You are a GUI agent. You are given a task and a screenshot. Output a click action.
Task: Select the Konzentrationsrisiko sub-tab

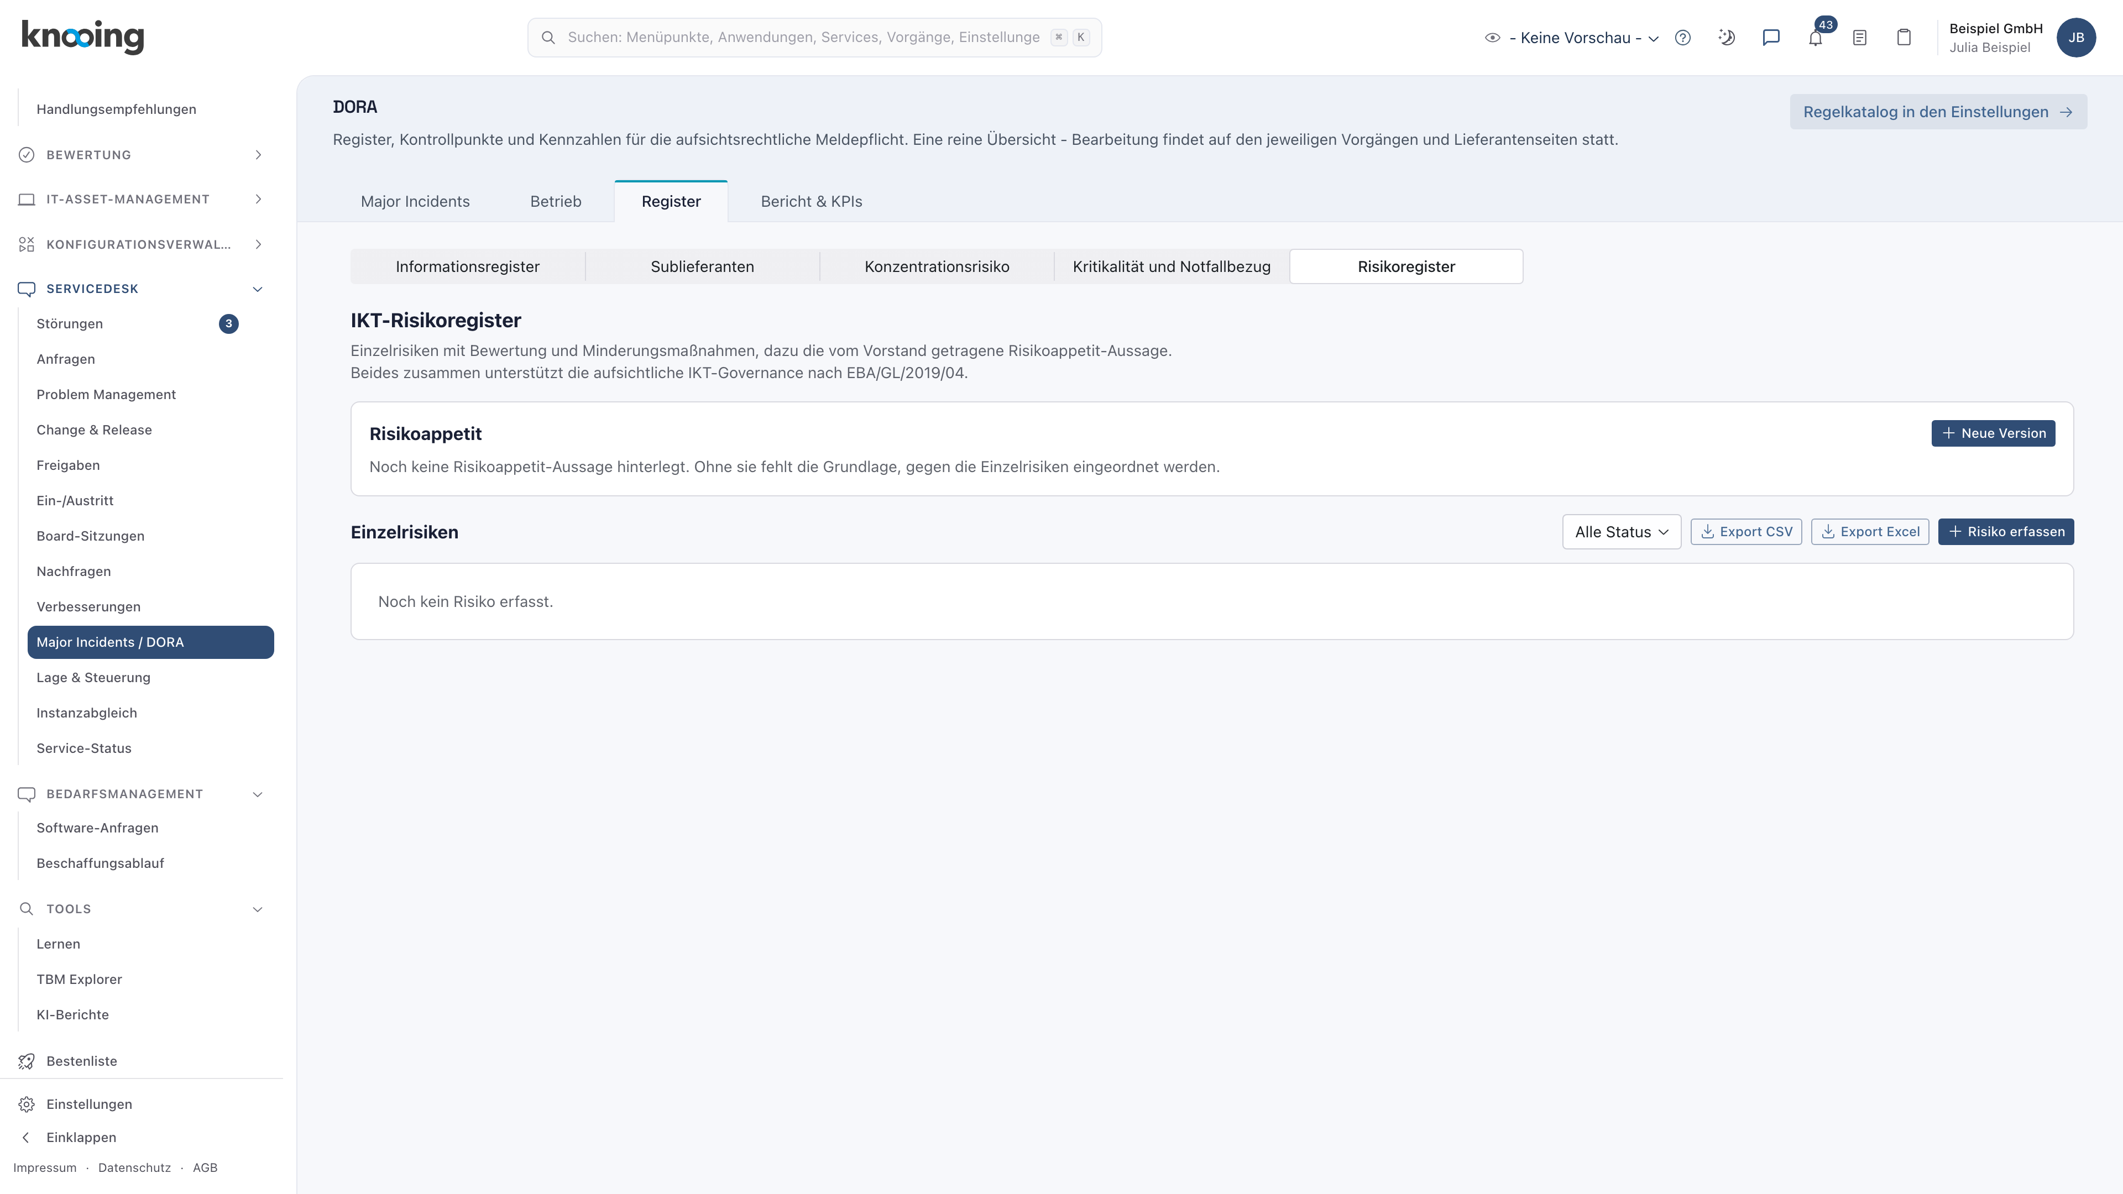click(x=937, y=267)
